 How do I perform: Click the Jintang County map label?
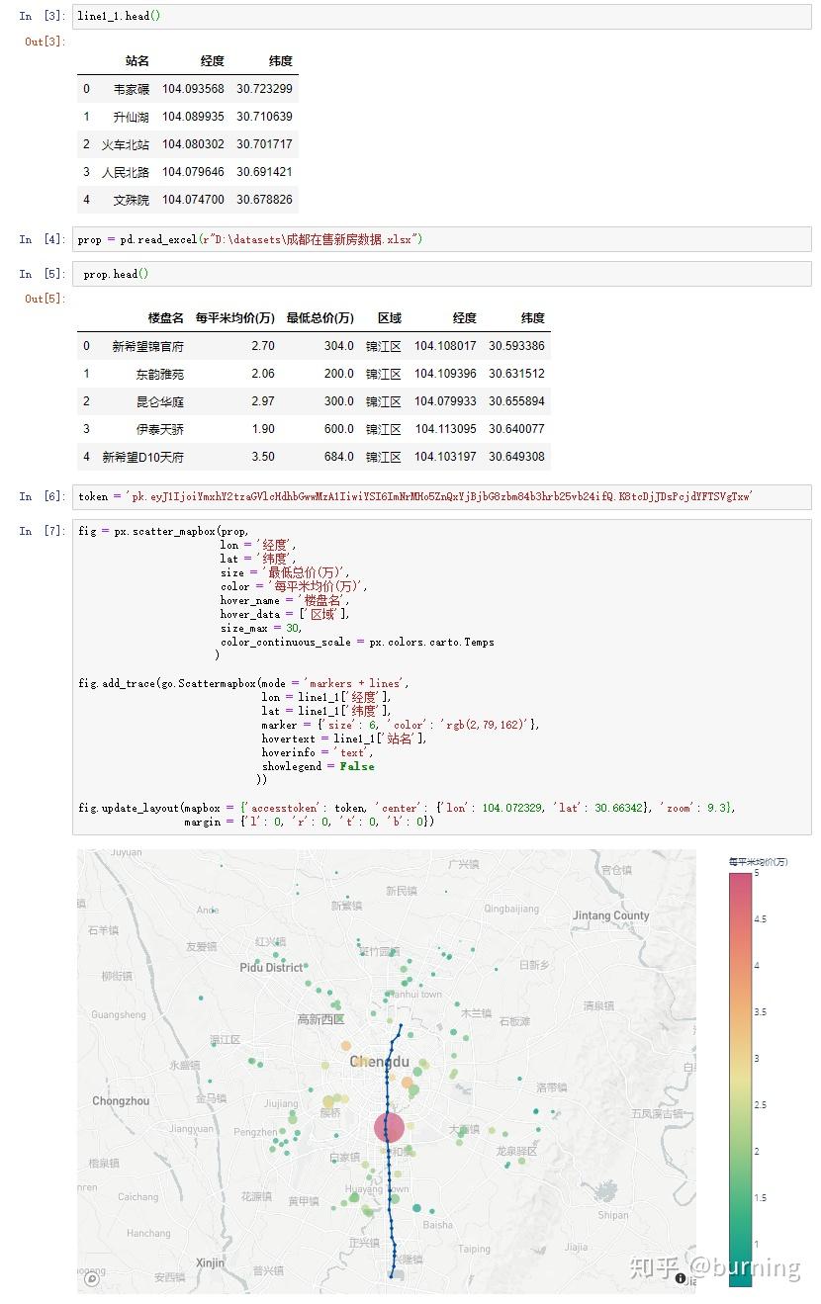[x=611, y=915]
